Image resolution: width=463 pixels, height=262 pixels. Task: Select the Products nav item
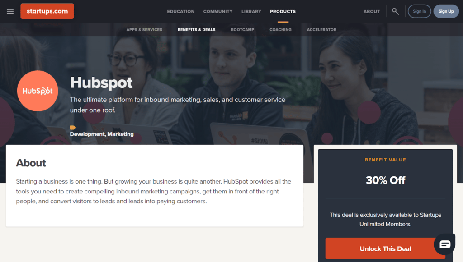(283, 11)
